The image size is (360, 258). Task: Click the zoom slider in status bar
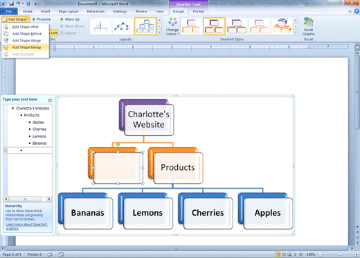[x=339, y=255]
